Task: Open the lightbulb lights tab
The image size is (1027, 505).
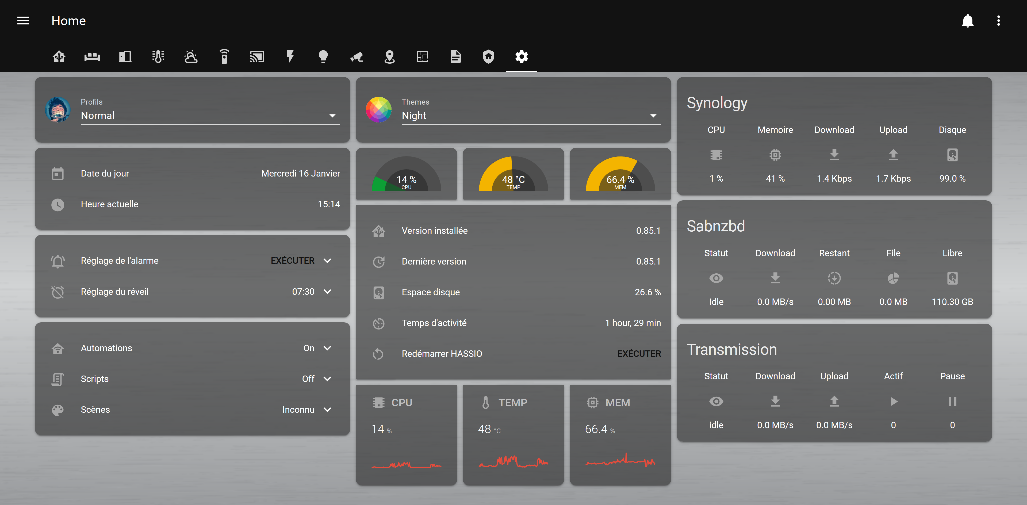Action: pyautogui.click(x=323, y=57)
